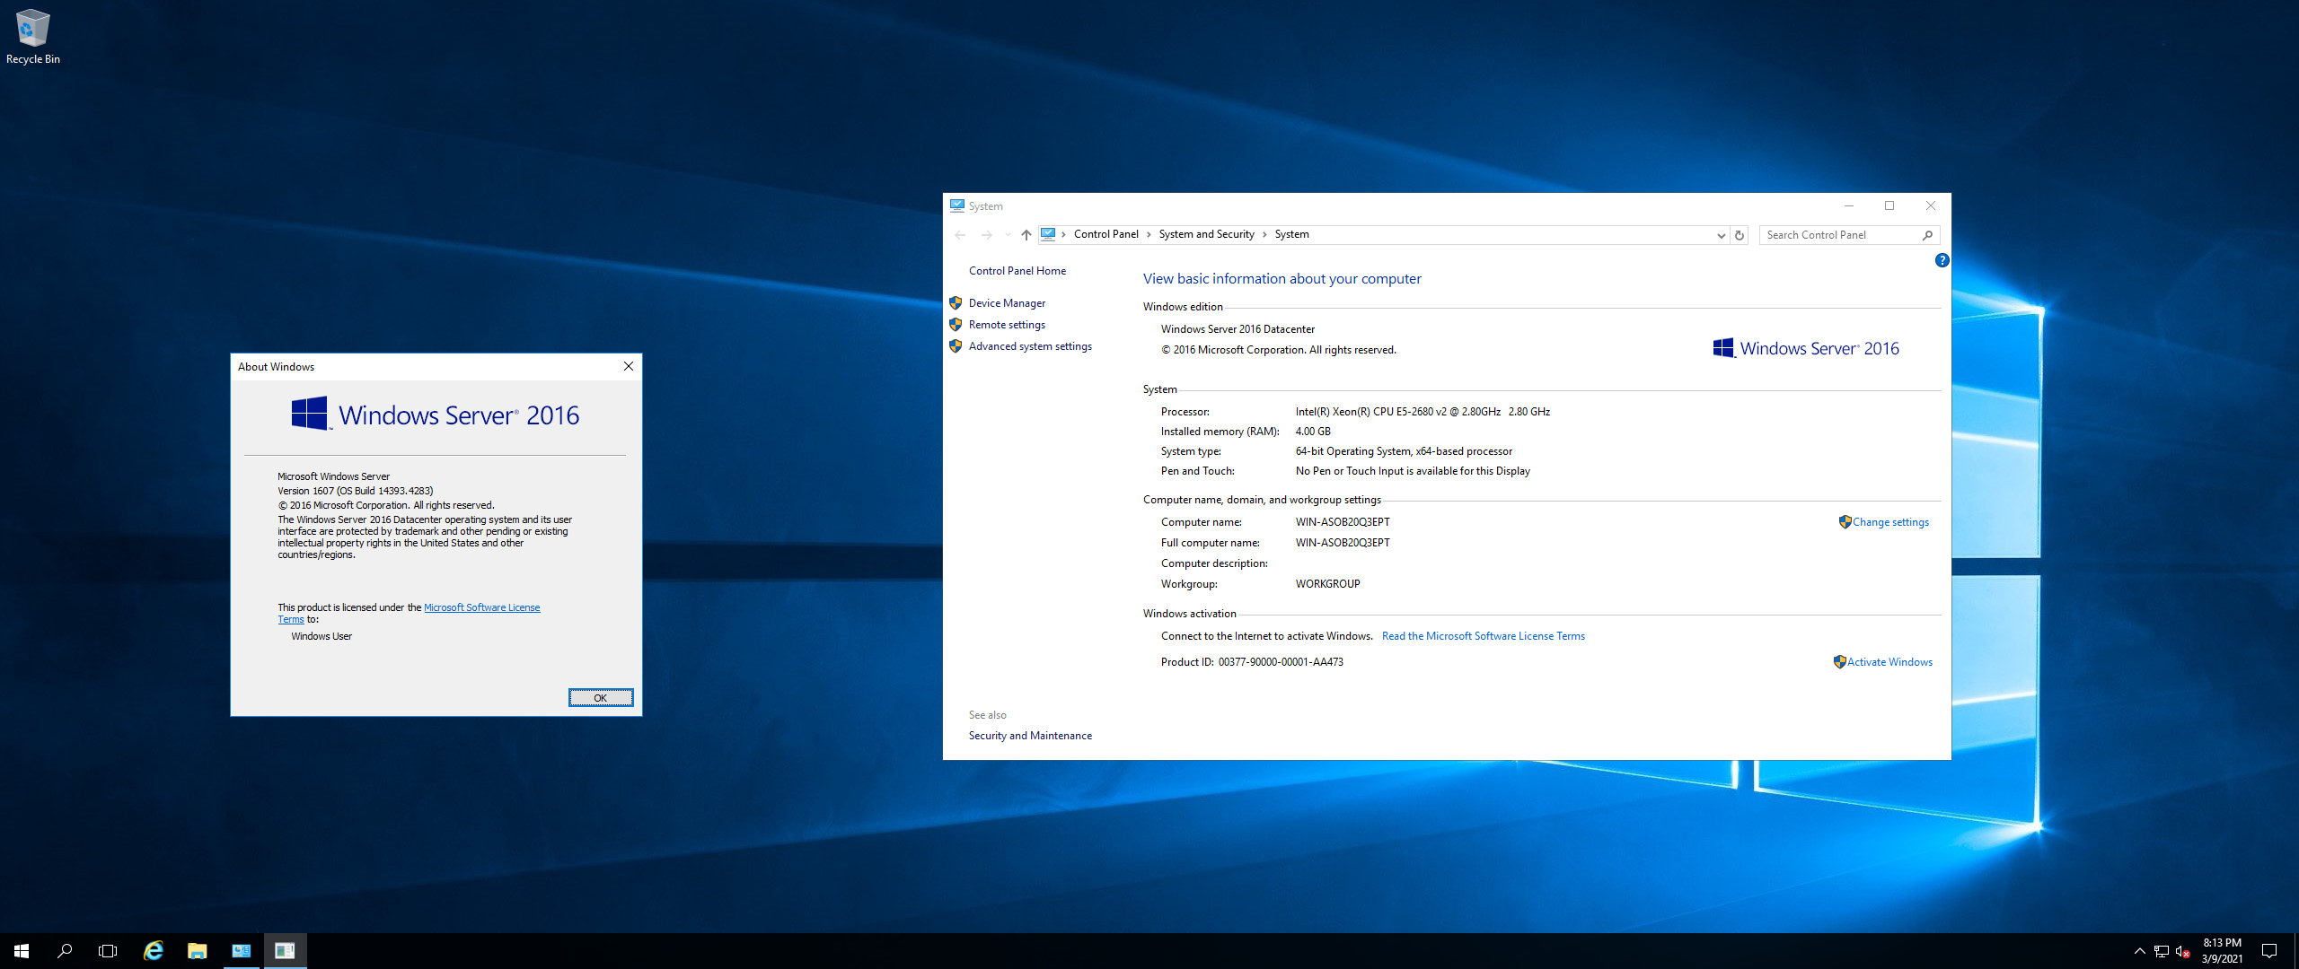Image resolution: width=2299 pixels, height=969 pixels.
Task: Select the Product ID value 00377-90000-00001-AA473
Action: [x=1281, y=662]
